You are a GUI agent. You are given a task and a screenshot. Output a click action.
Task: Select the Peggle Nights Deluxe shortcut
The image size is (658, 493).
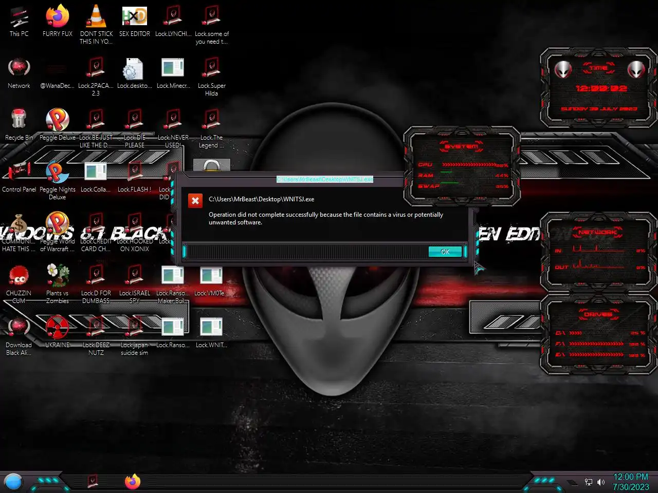(58, 181)
